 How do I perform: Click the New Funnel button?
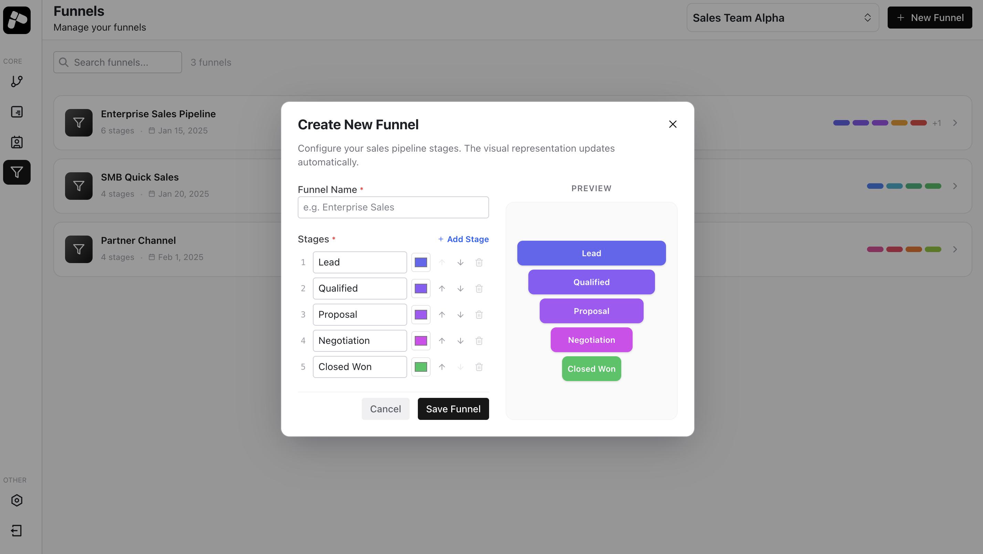tap(930, 18)
